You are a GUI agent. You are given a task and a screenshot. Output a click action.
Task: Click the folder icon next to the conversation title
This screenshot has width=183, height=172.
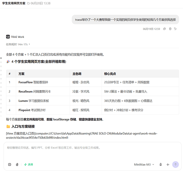(x=28, y=3)
